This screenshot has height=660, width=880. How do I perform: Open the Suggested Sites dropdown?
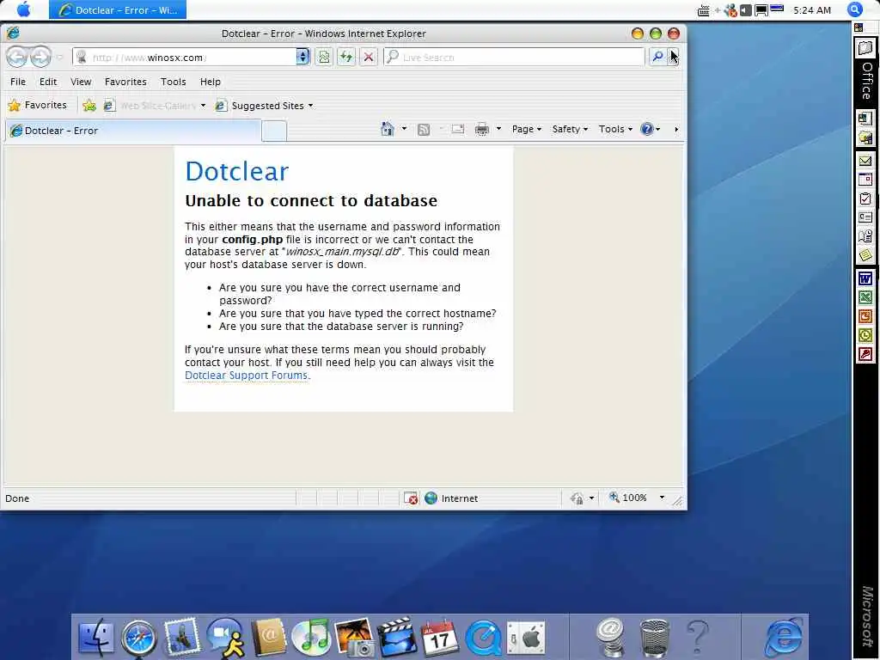[x=310, y=106]
